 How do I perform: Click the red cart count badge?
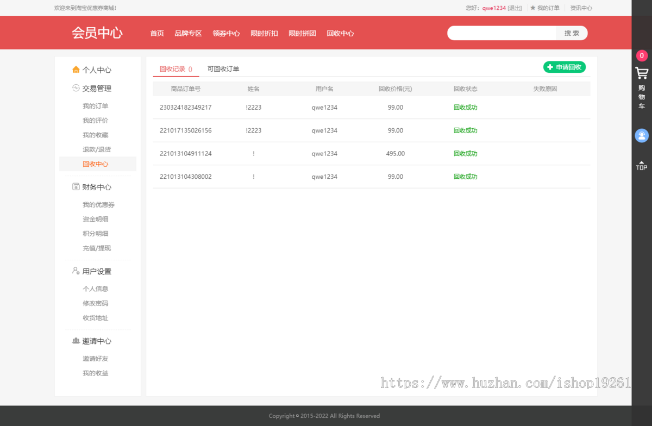tap(642, 55)
